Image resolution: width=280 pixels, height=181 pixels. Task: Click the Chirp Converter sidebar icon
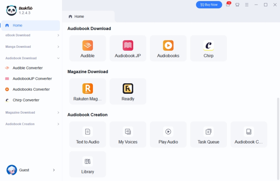(7, 100)
